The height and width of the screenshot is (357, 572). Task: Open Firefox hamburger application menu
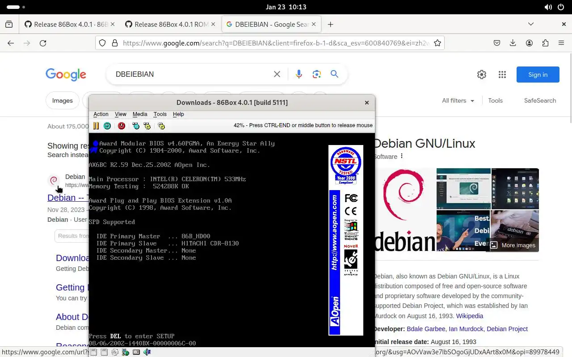(561, 43)
